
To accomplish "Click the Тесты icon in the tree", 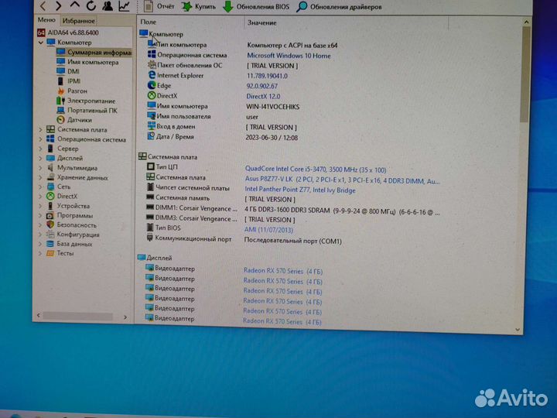I will coord(50,253).
